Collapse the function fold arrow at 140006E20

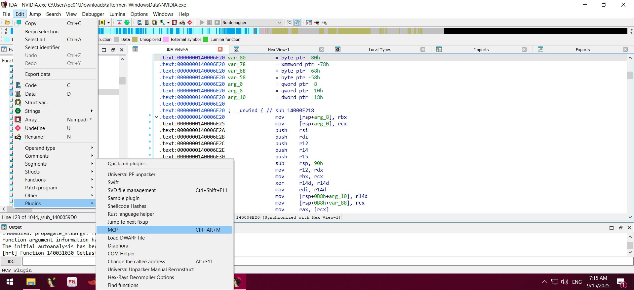point(156,117)
